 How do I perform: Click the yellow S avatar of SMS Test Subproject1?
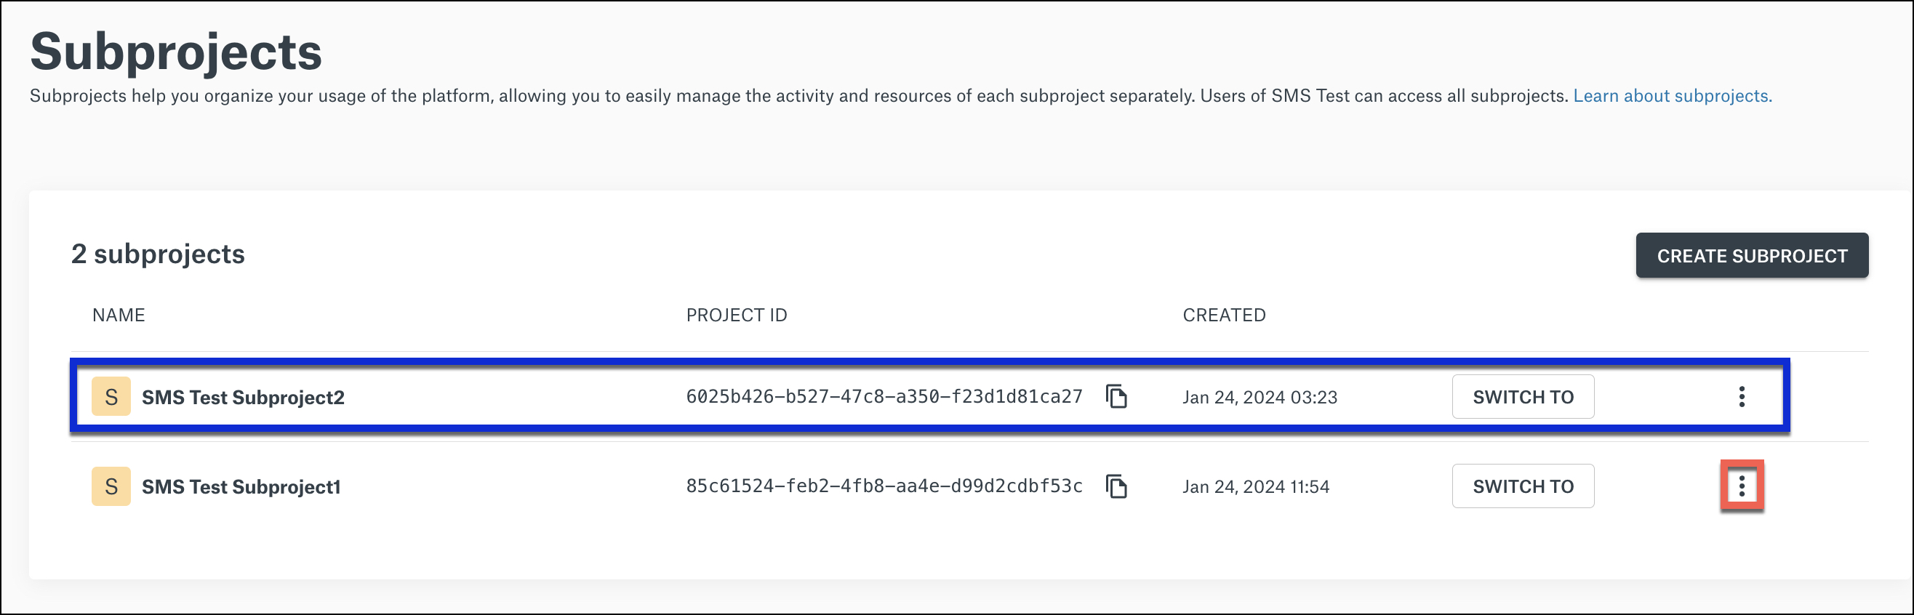point(111,486)
